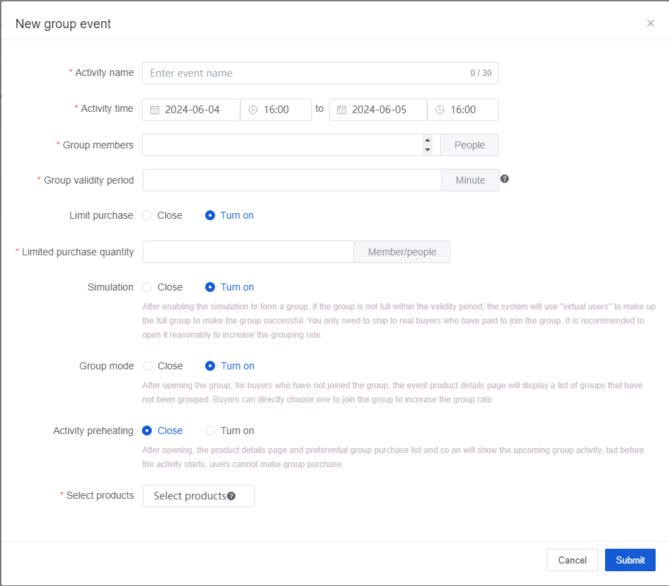Click the Limited purchase quantity field
This screenshot has height=586, width=669.
coord(248,252)
